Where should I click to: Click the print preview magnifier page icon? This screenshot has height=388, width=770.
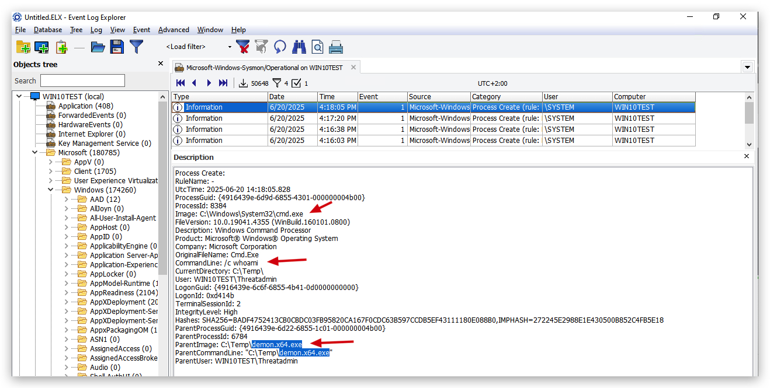tap(317, 47)
